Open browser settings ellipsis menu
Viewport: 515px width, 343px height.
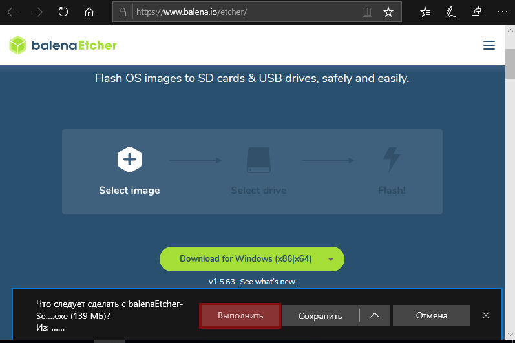click(x=502, y=12)
